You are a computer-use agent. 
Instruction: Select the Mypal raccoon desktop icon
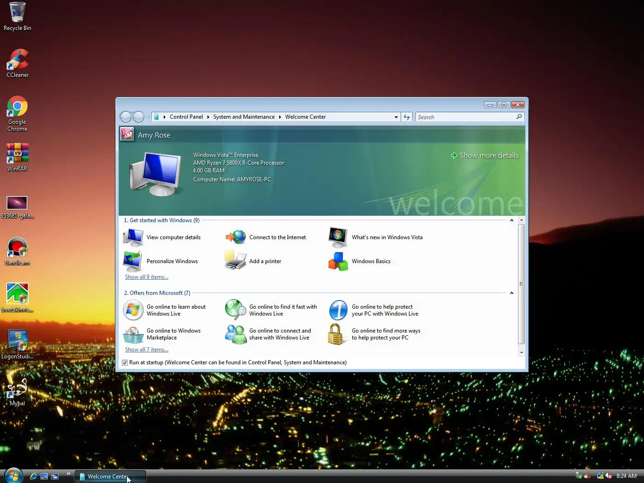point(17,392)
